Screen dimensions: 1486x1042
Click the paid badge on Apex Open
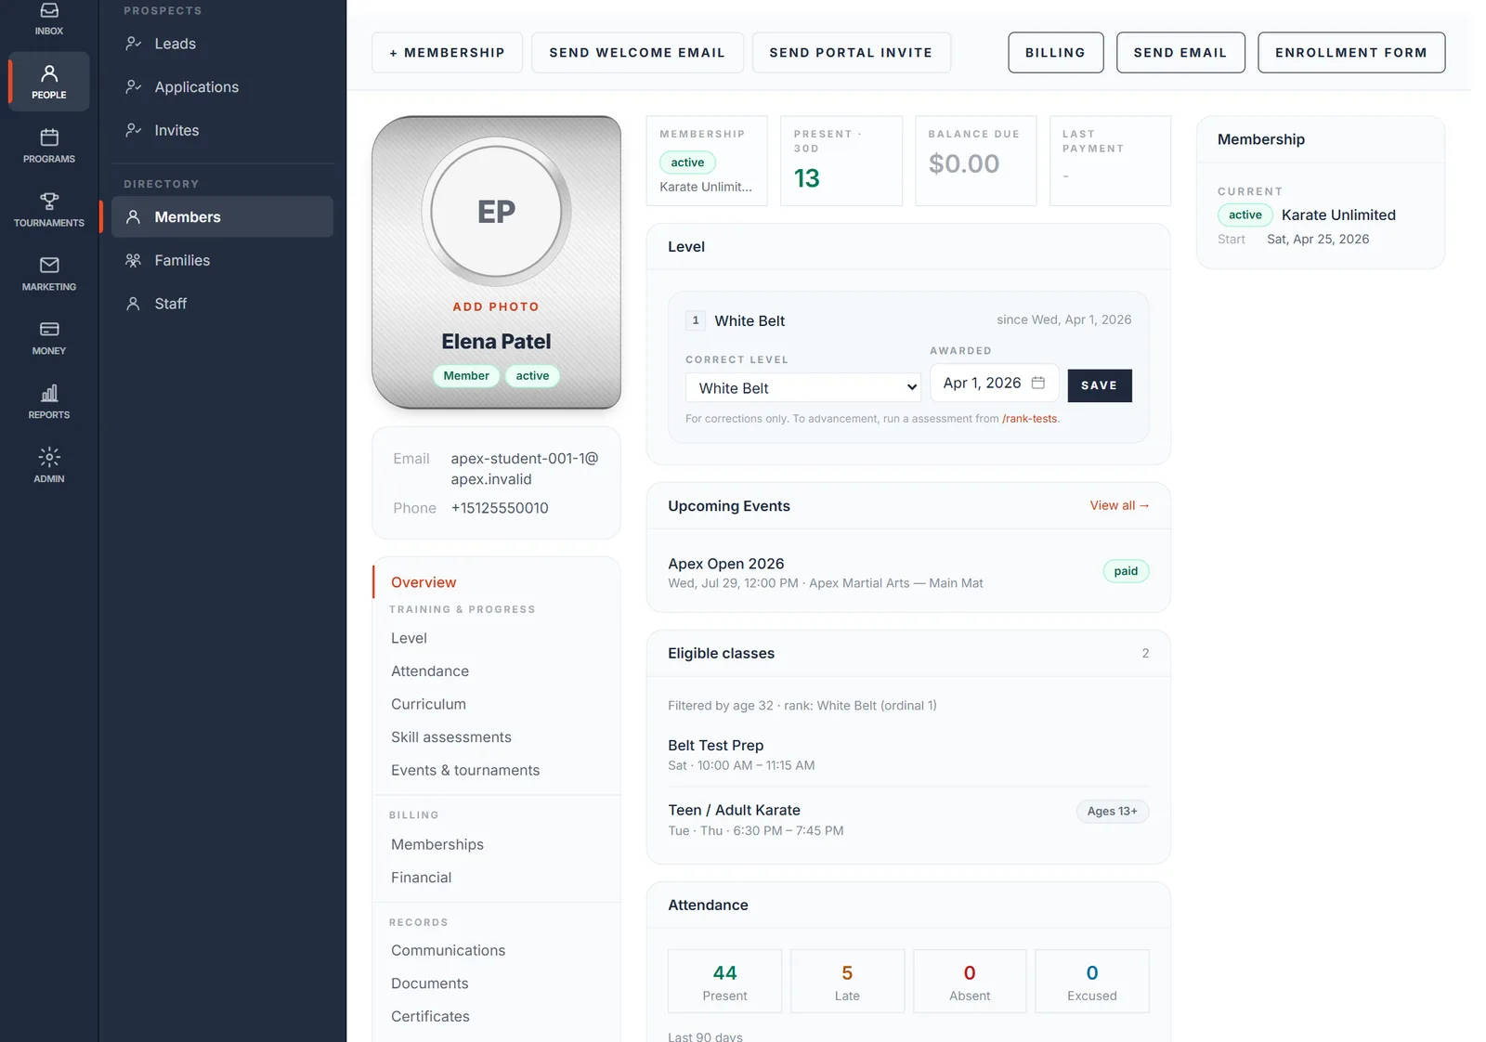1126,571
